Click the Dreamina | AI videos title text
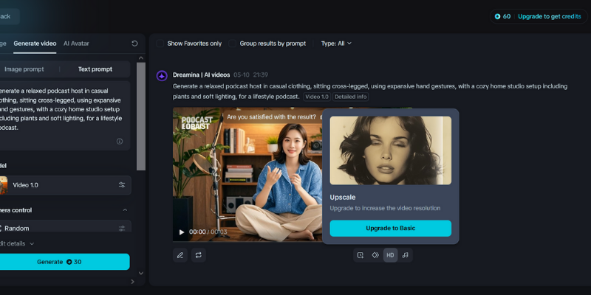 pyautogui.click(x=201, y=75)
